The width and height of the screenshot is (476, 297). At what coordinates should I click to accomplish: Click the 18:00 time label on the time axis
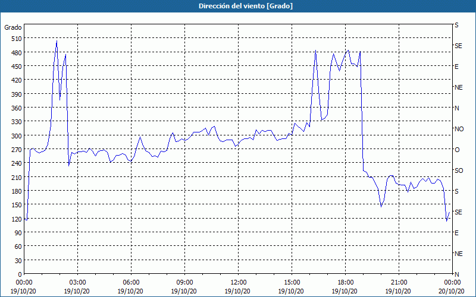pyautogui.click(x=345, y=283)
